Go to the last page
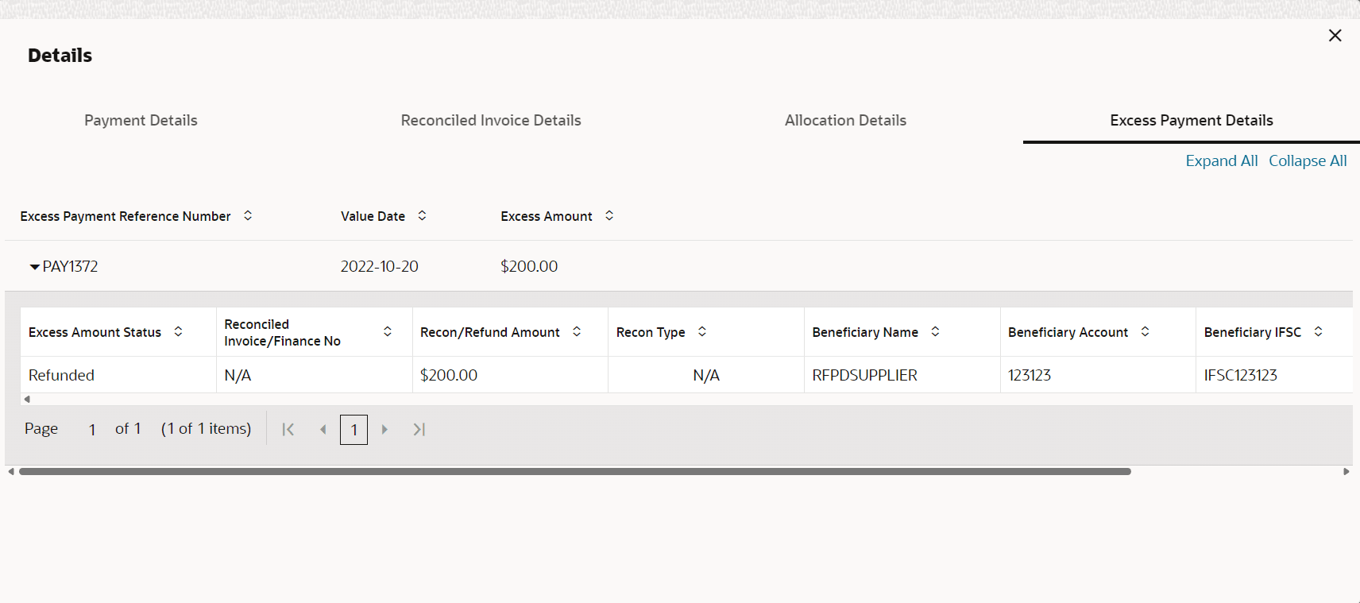The height and width of the screenshot is (603, 1360). 419,429
